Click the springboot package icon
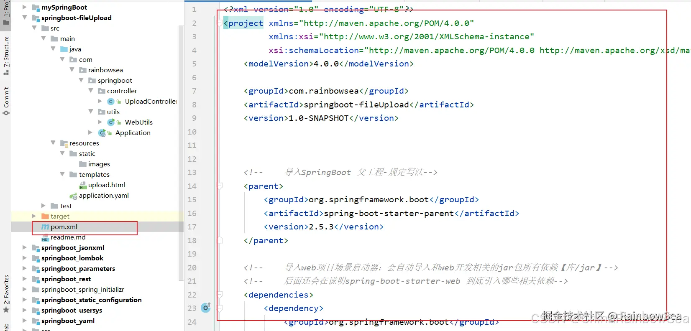Viewport: 691px width, 331px height. (92, 80)
